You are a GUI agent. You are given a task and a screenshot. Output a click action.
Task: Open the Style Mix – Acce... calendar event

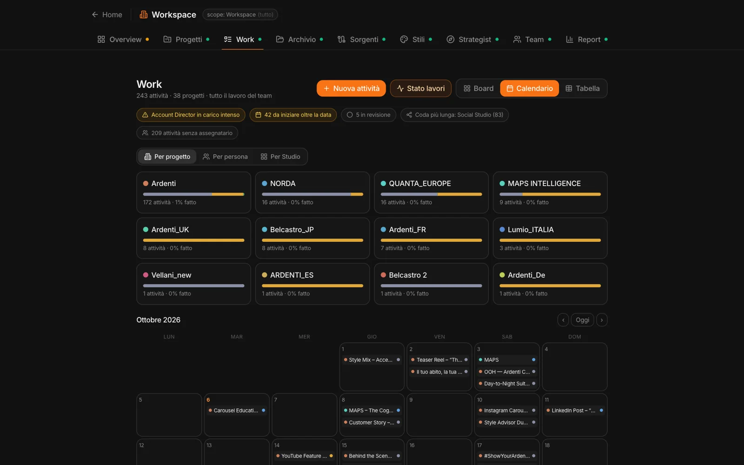[x=372, y=360]
